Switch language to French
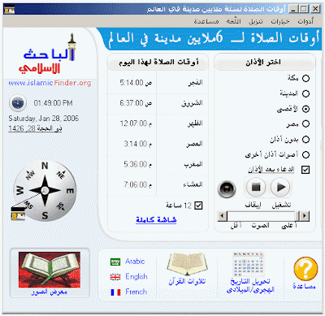 136,292
